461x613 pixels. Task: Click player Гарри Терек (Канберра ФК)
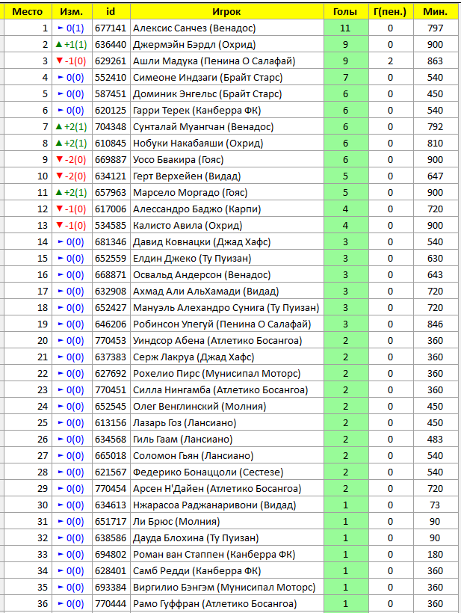tap(197, 110)
